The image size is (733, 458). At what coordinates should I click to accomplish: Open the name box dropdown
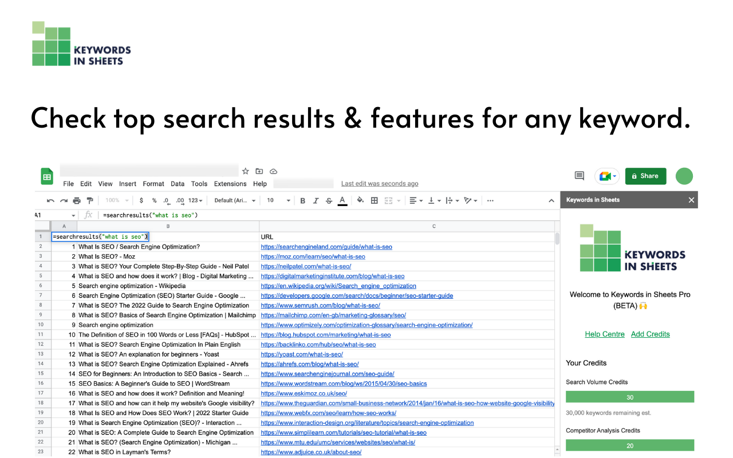pos(73,215)
